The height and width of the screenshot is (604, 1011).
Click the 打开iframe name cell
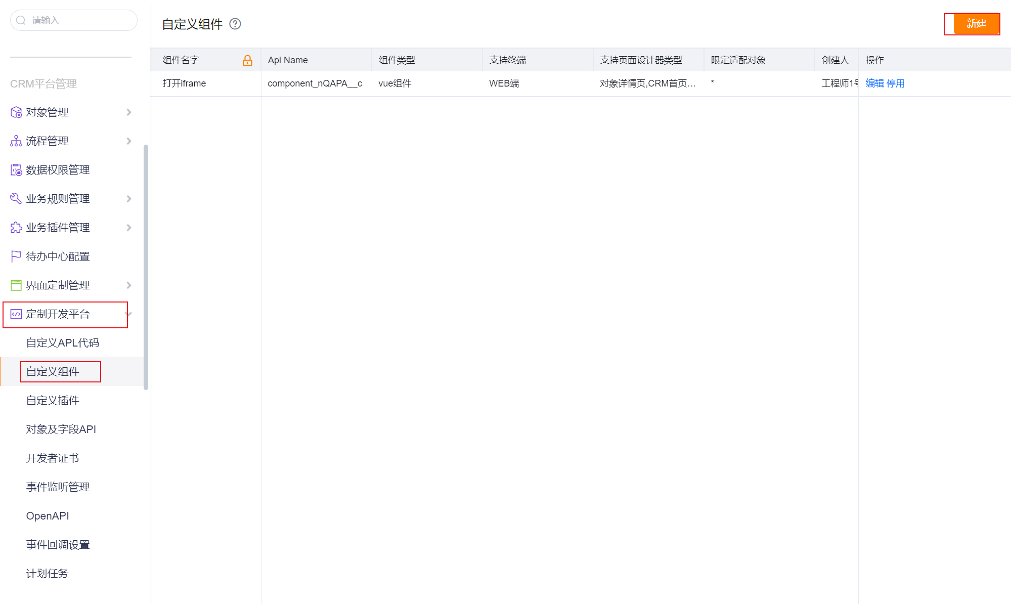(184, 83)
